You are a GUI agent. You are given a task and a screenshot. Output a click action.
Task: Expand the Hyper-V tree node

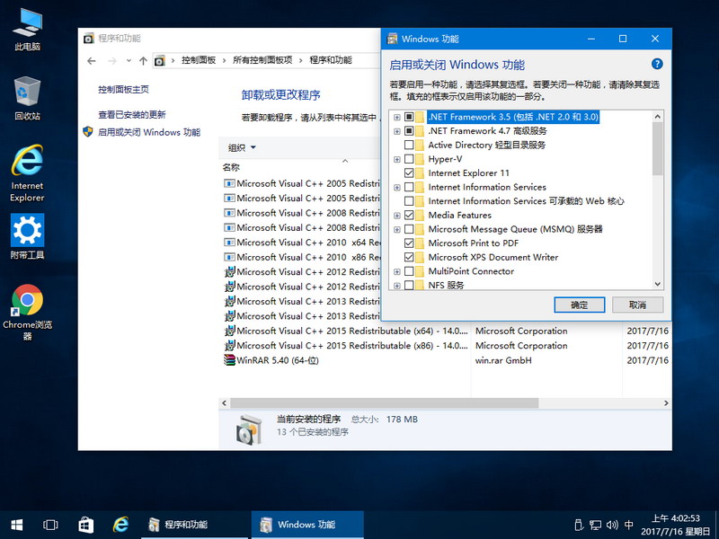click(396, 160)
